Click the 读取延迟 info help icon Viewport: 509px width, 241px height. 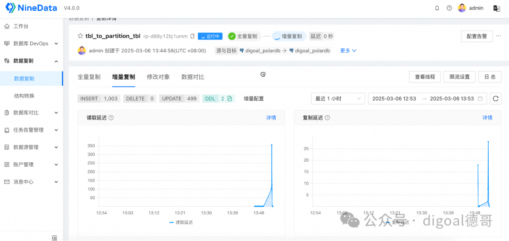coord(111,118)
